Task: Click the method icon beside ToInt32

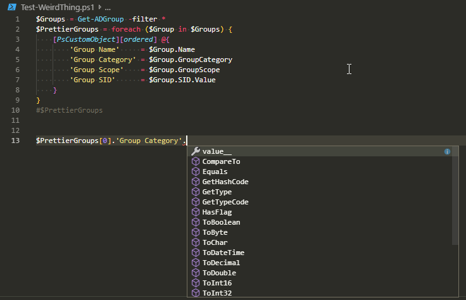Action: coord(196,293)
